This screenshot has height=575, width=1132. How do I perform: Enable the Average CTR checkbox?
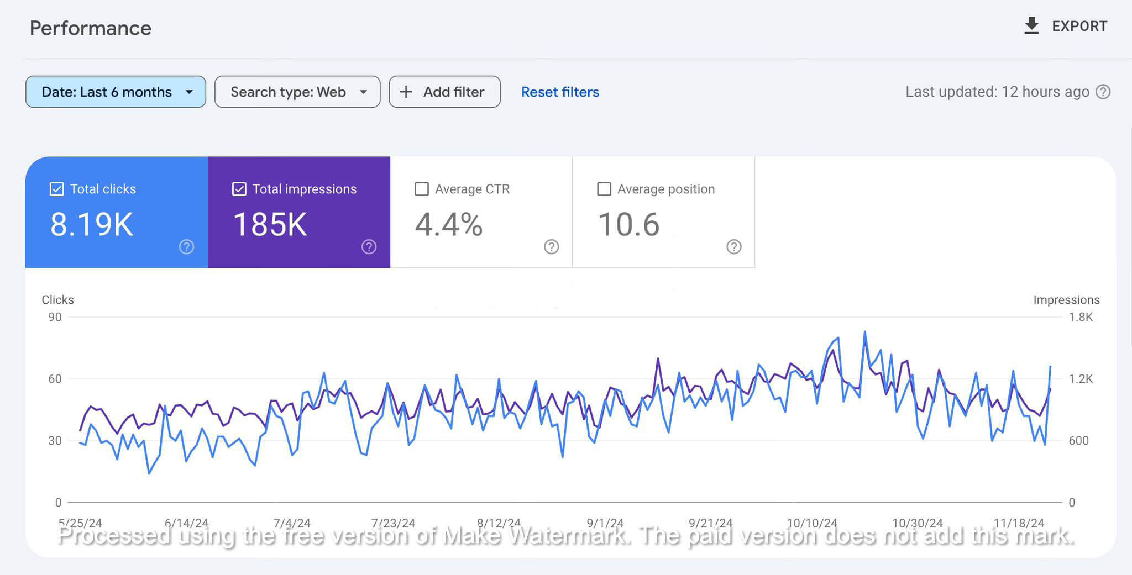coord(421,189)
